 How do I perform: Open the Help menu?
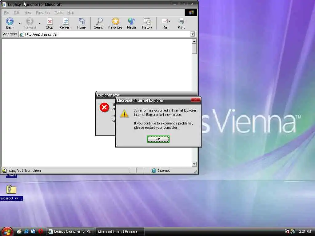point(70,13)
